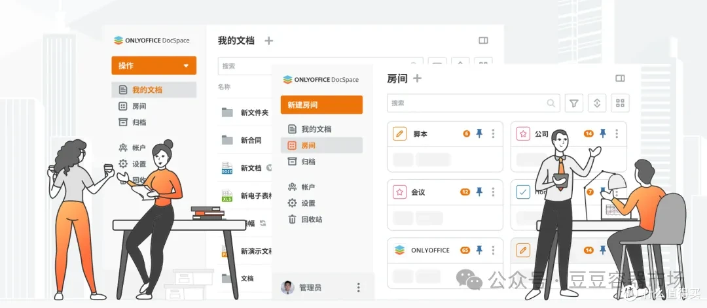Open the three-dot menu beside 管理员
This screenshot has width=707, height=308.
[359, 288]
